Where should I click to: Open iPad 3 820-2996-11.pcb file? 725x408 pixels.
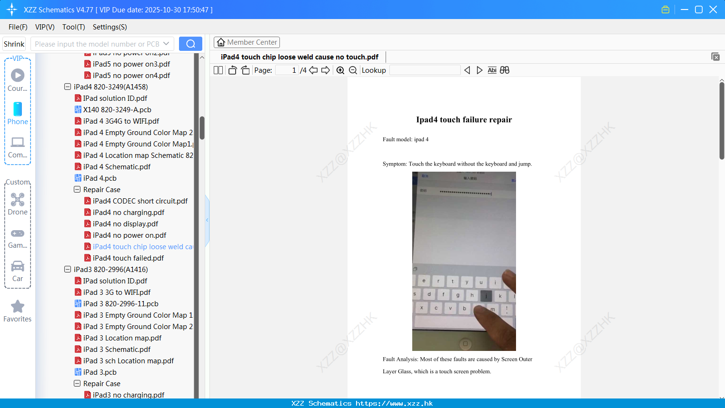pos(120,304)
